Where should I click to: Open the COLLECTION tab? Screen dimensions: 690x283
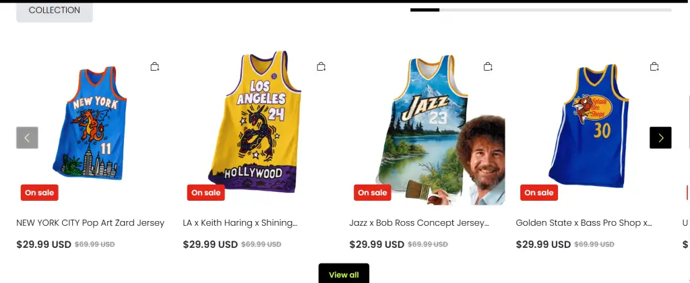point(54,11)
